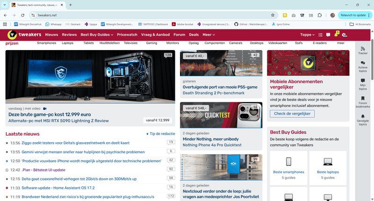Open Death Stranding 2 Pc-benchmark article

click(x=214, y=93)
